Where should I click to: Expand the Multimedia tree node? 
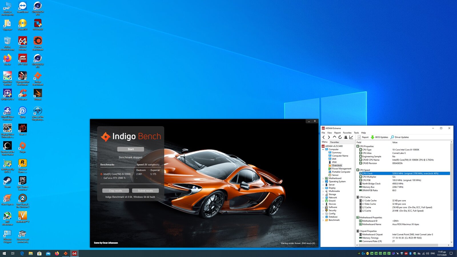tap(323, 191)
